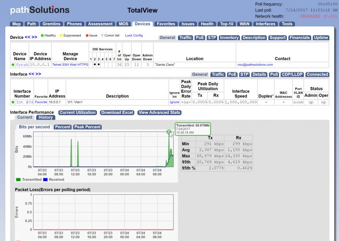339x241 pixels.
Task: Click the green Transmitted legend swatch
Action: coord(18,180)
